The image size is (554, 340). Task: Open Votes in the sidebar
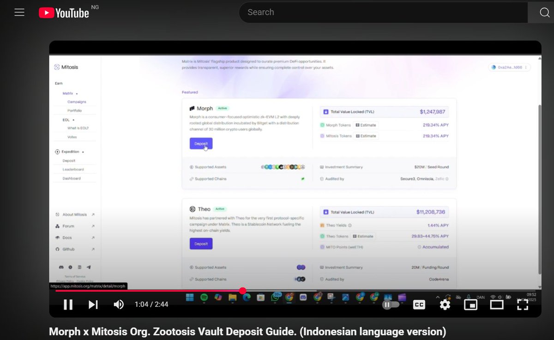coord(72,137)
